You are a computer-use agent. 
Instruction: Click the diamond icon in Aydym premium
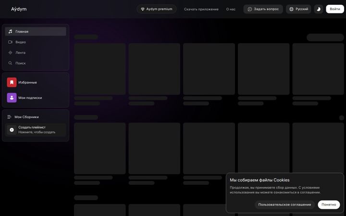(143, 9)
